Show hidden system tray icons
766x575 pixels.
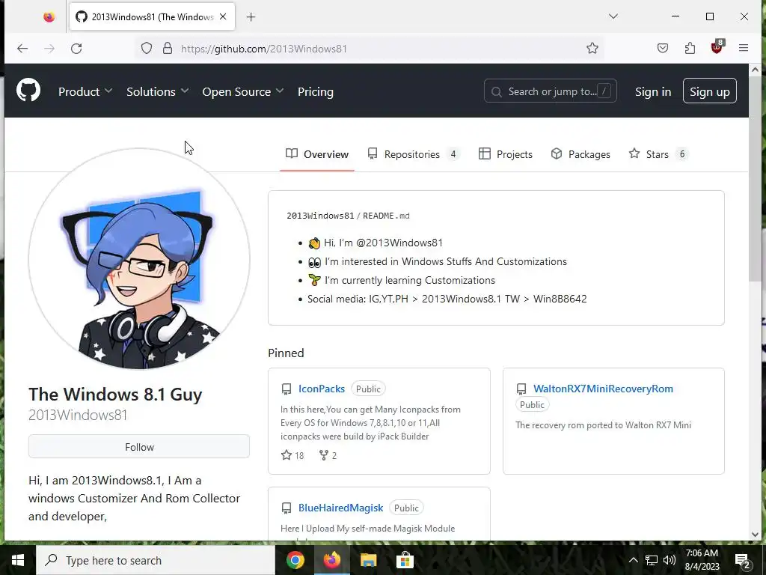(x=633, y=560)
